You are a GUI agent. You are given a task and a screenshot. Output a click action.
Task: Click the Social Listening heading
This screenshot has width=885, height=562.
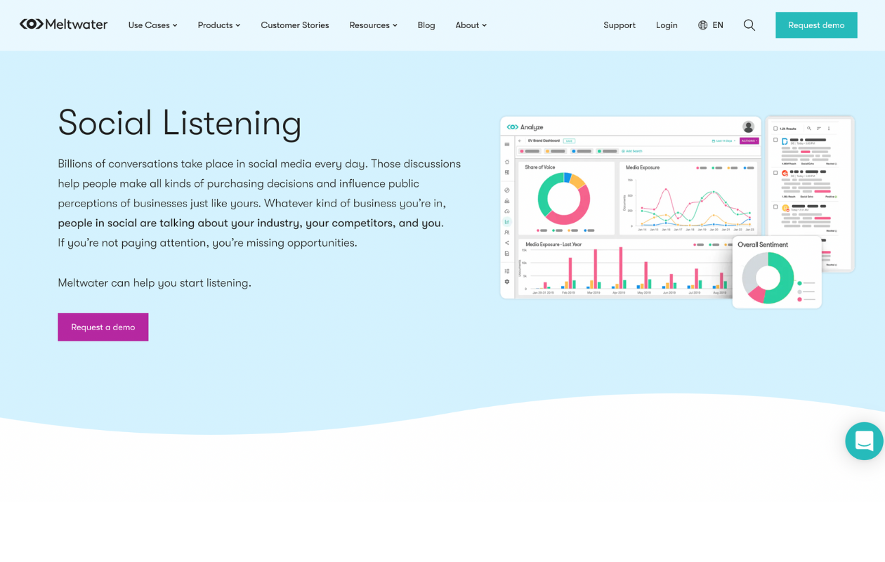(x=180, y=123)
